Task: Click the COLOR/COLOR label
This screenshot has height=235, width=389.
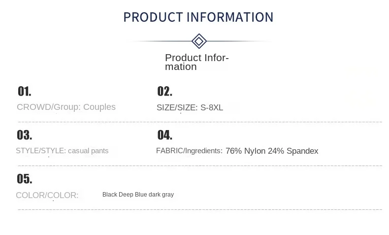Action: coord(47,196)
